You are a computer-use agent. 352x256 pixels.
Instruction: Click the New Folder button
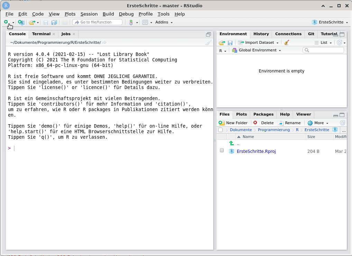[x=233, y=123]
